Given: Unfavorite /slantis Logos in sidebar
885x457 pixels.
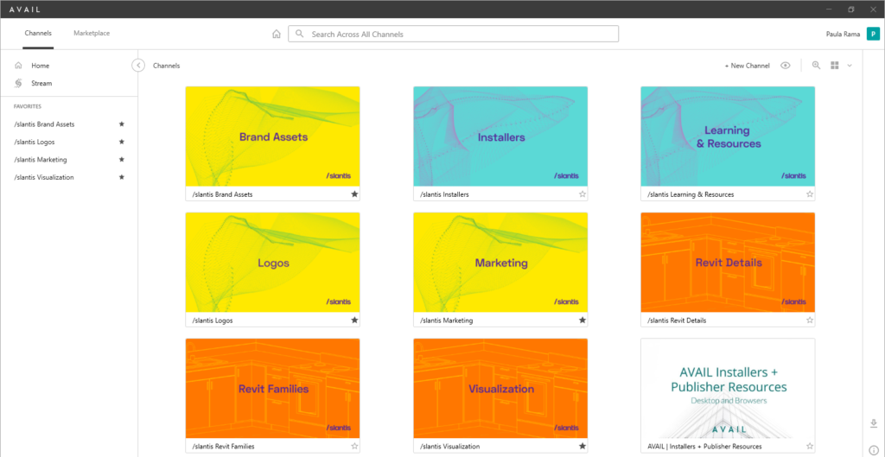Looking at the screenshot, I should (121, 142).
